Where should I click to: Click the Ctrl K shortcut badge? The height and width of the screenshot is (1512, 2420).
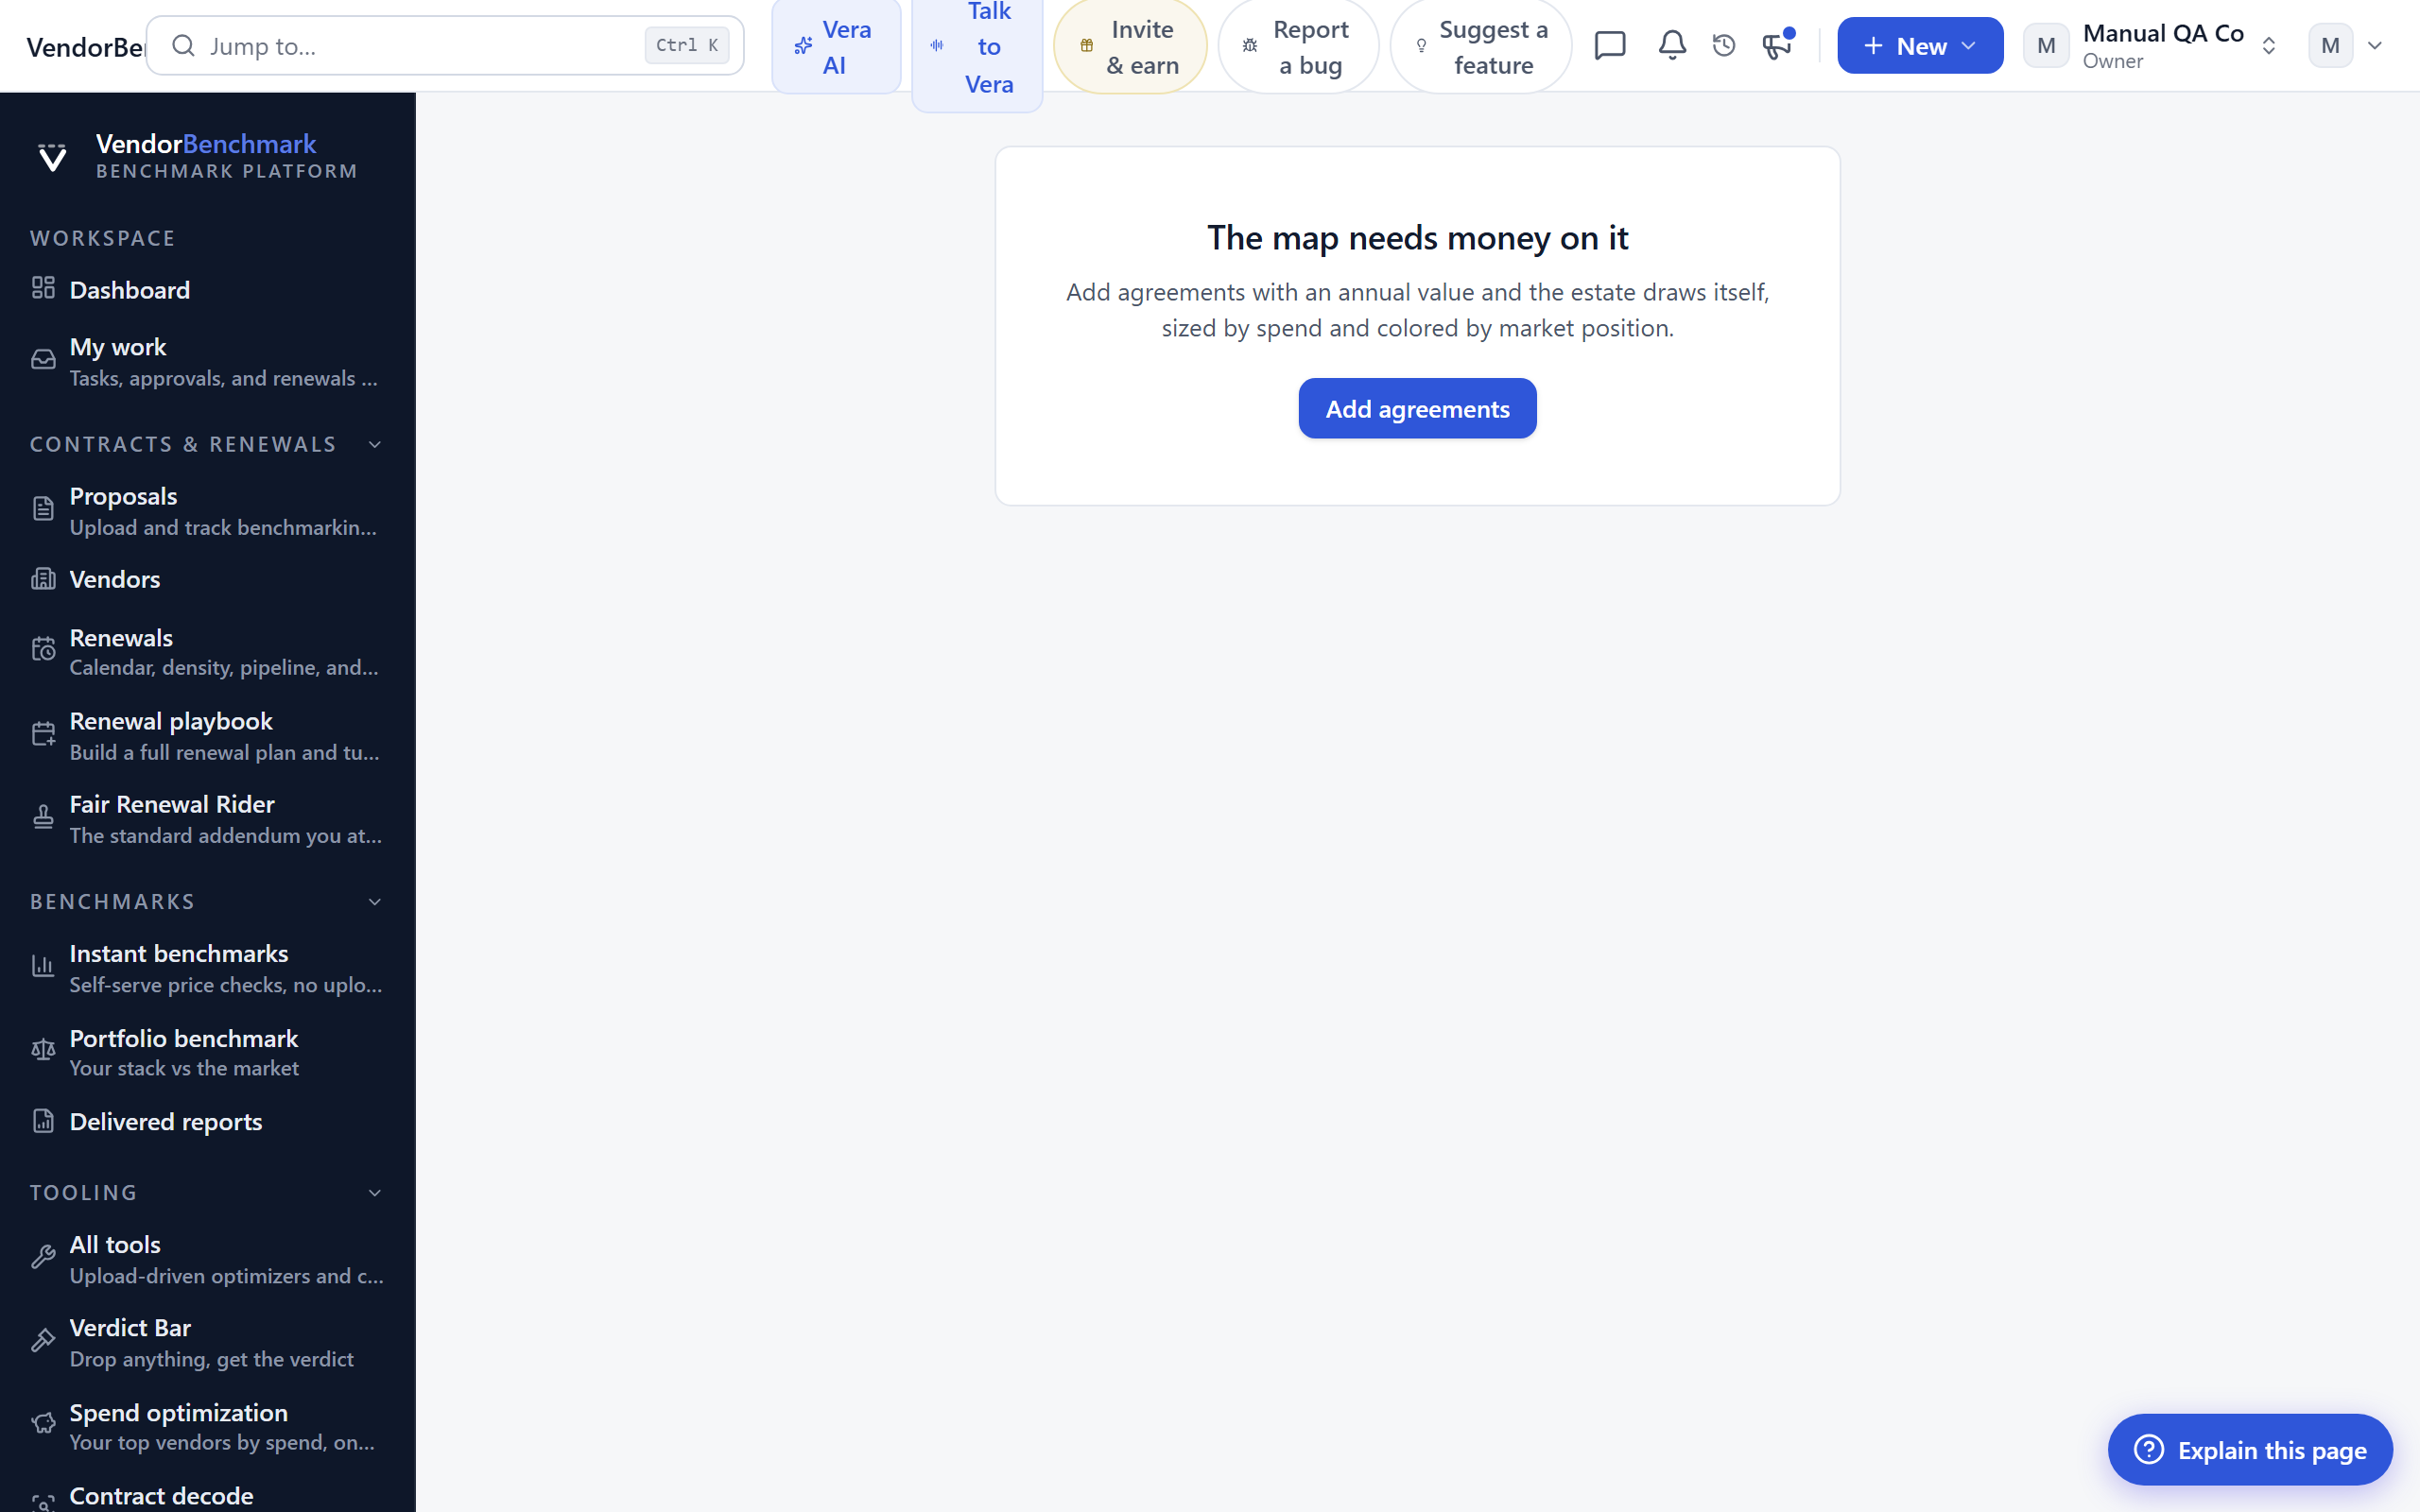[687, 46]
